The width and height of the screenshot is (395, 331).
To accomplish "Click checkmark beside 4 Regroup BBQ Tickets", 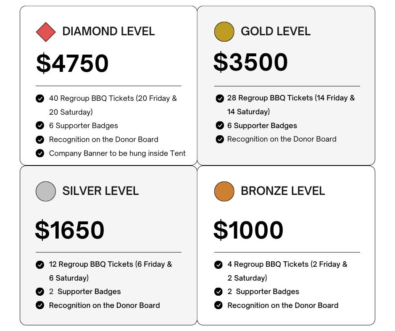I will (x=218, y=265).
